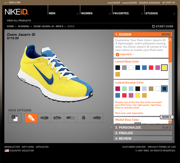Choose crimson Lateral Swoosh Color swatch
The height and width of the screenshot is (163, 180).
click(118, 89)
